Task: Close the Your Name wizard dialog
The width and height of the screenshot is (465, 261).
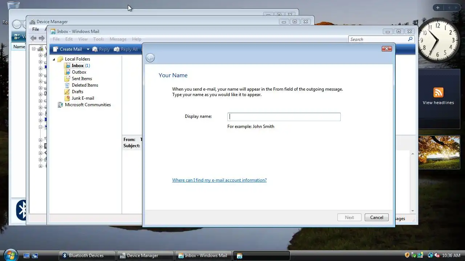Action: click(387, 49)
